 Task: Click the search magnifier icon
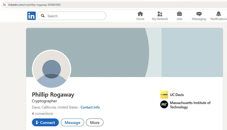click(x=43, y=16)
